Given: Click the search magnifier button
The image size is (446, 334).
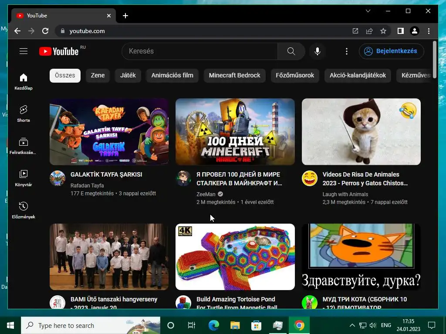Looking at the screenshot, I should pyautogui.click(x=291, y=51).
